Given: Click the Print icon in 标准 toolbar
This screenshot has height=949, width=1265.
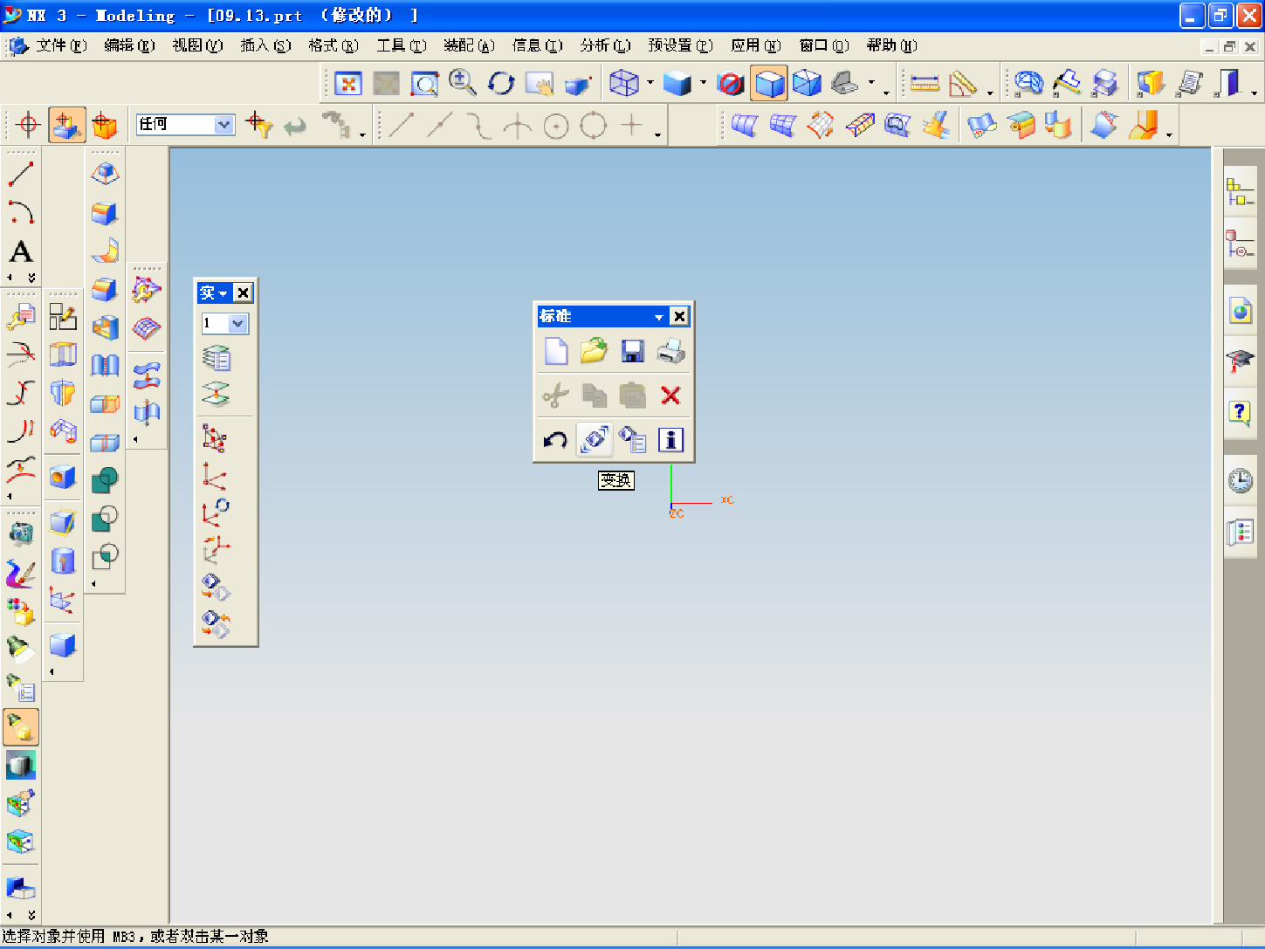Looking at the screenshot, I should click(x=670, y=351).
